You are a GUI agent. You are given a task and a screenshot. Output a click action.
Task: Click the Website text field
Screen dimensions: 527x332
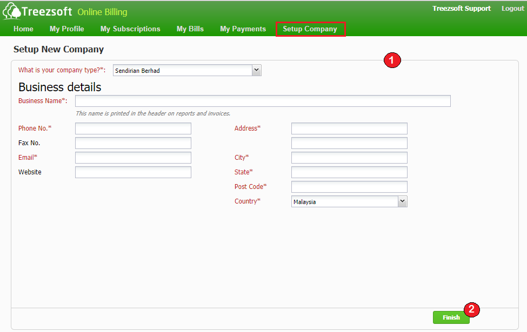pos(133,172)
